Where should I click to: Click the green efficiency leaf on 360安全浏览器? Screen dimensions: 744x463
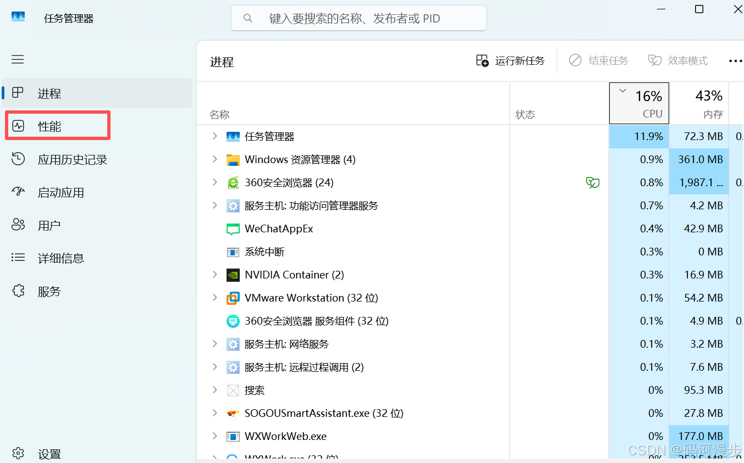click(x=593, y=182)
